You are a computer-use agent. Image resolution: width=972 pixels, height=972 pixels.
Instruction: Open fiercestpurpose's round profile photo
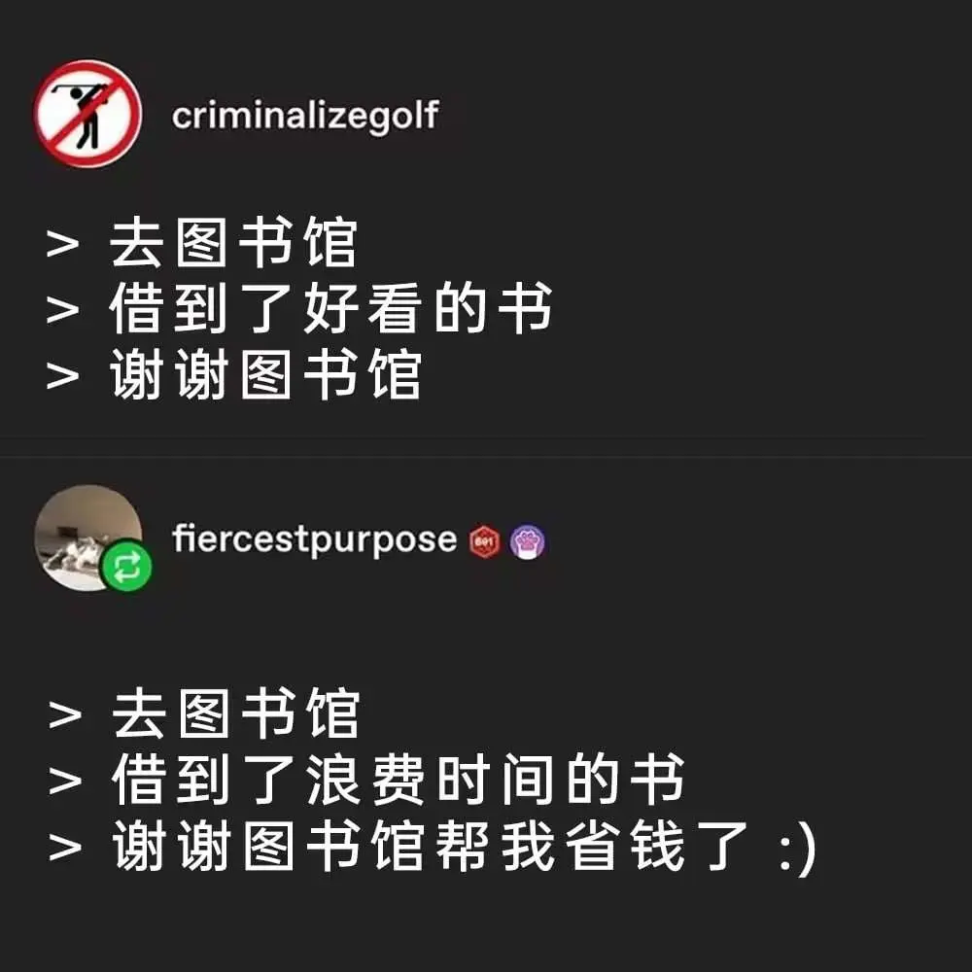[87, 538]
